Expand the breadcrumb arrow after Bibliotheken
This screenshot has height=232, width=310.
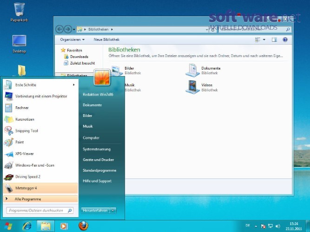click(x=112, y=29)
